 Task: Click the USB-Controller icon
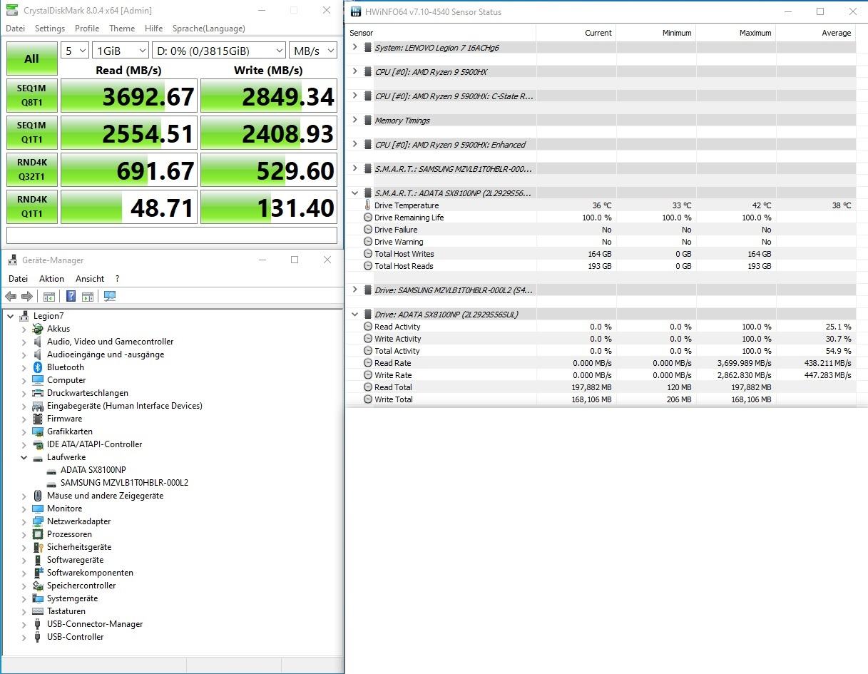click(x=38, y=637)
